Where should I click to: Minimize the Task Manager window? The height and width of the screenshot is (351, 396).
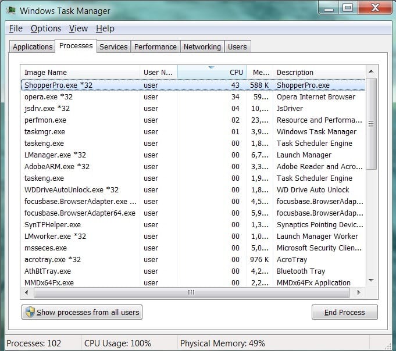(329, 8)
